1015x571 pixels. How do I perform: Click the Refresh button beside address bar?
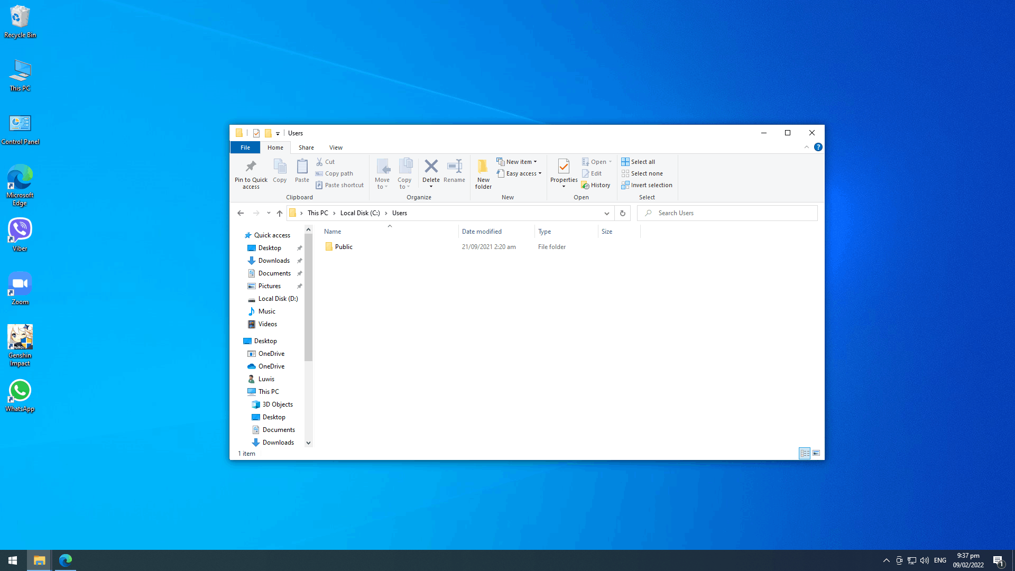[x=622, y=213]
